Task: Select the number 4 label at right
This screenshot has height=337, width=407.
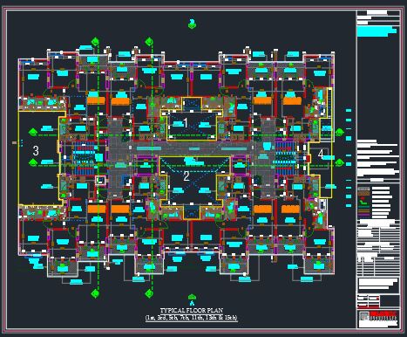Action: pos(321,155)
